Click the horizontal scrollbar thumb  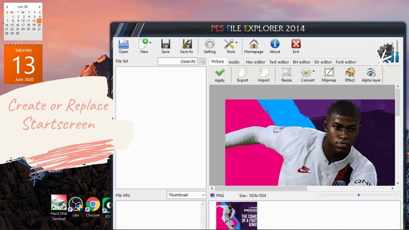pos(261,188)
